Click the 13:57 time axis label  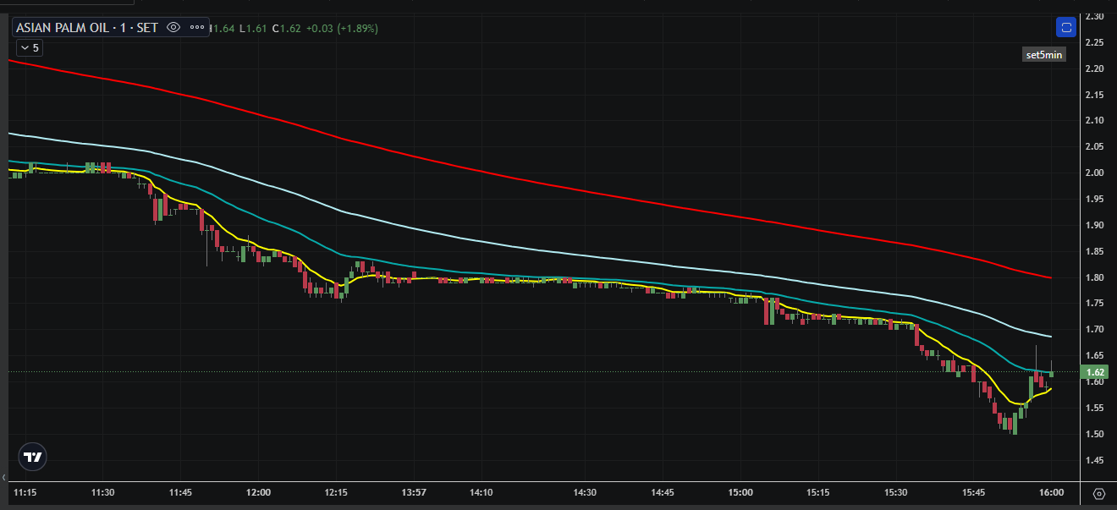[x=413, y=492]
